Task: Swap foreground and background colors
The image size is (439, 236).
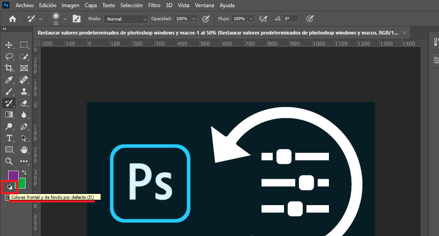Action: pyautogui.click(x=24, y=172)
